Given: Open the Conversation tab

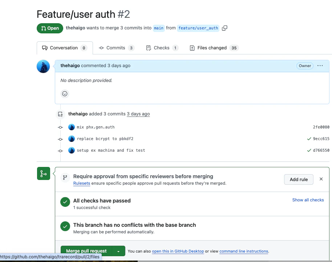Looking at the screenshot, I should [x=65, y=48].
